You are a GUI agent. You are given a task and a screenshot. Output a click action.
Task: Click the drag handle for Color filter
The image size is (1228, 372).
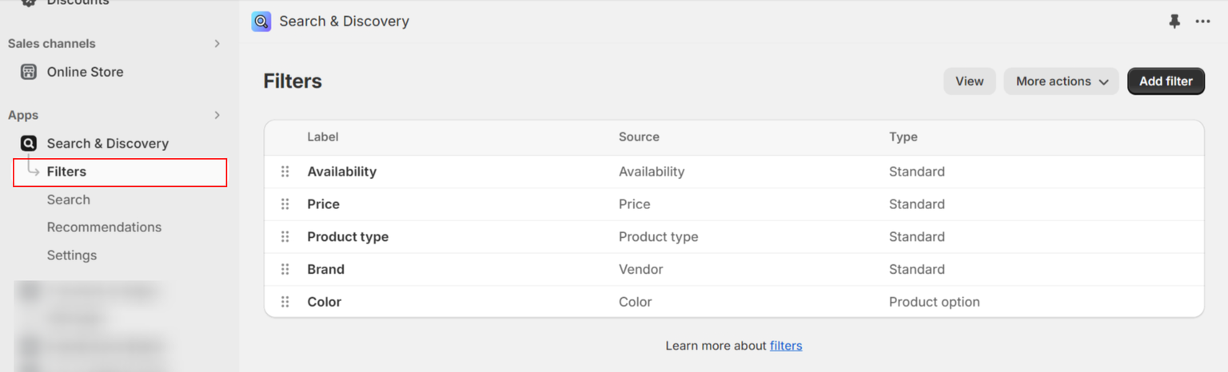[x=285, y=303]
